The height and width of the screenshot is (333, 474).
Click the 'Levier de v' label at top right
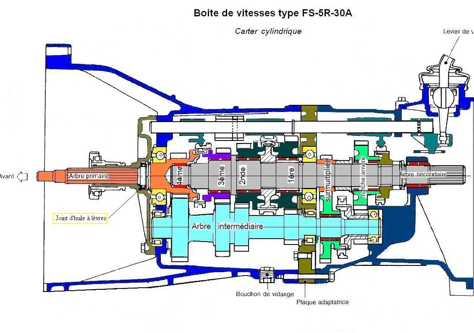tap(458, 31)
